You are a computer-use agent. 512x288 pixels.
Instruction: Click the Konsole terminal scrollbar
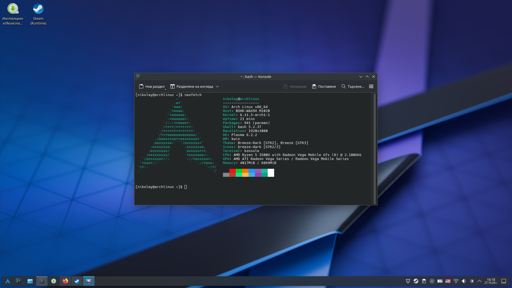pos(375,149)
